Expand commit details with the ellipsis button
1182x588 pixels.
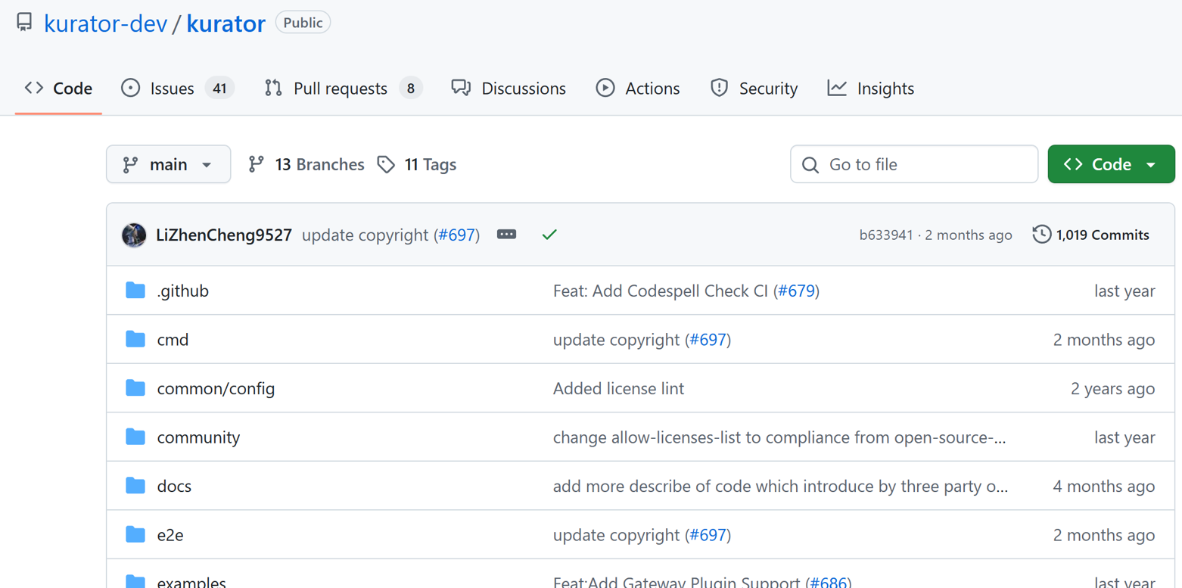pos(507,235)
